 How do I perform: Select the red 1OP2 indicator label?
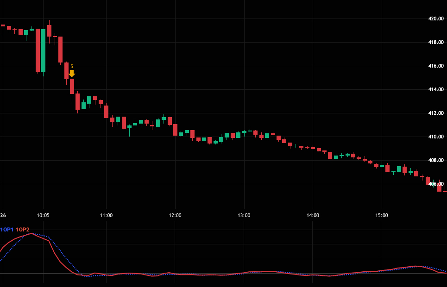(x=23, y=230)
